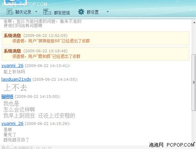Open 群设置 label
The width and height of the screenshot is (196, 149).
coord(92,12)
